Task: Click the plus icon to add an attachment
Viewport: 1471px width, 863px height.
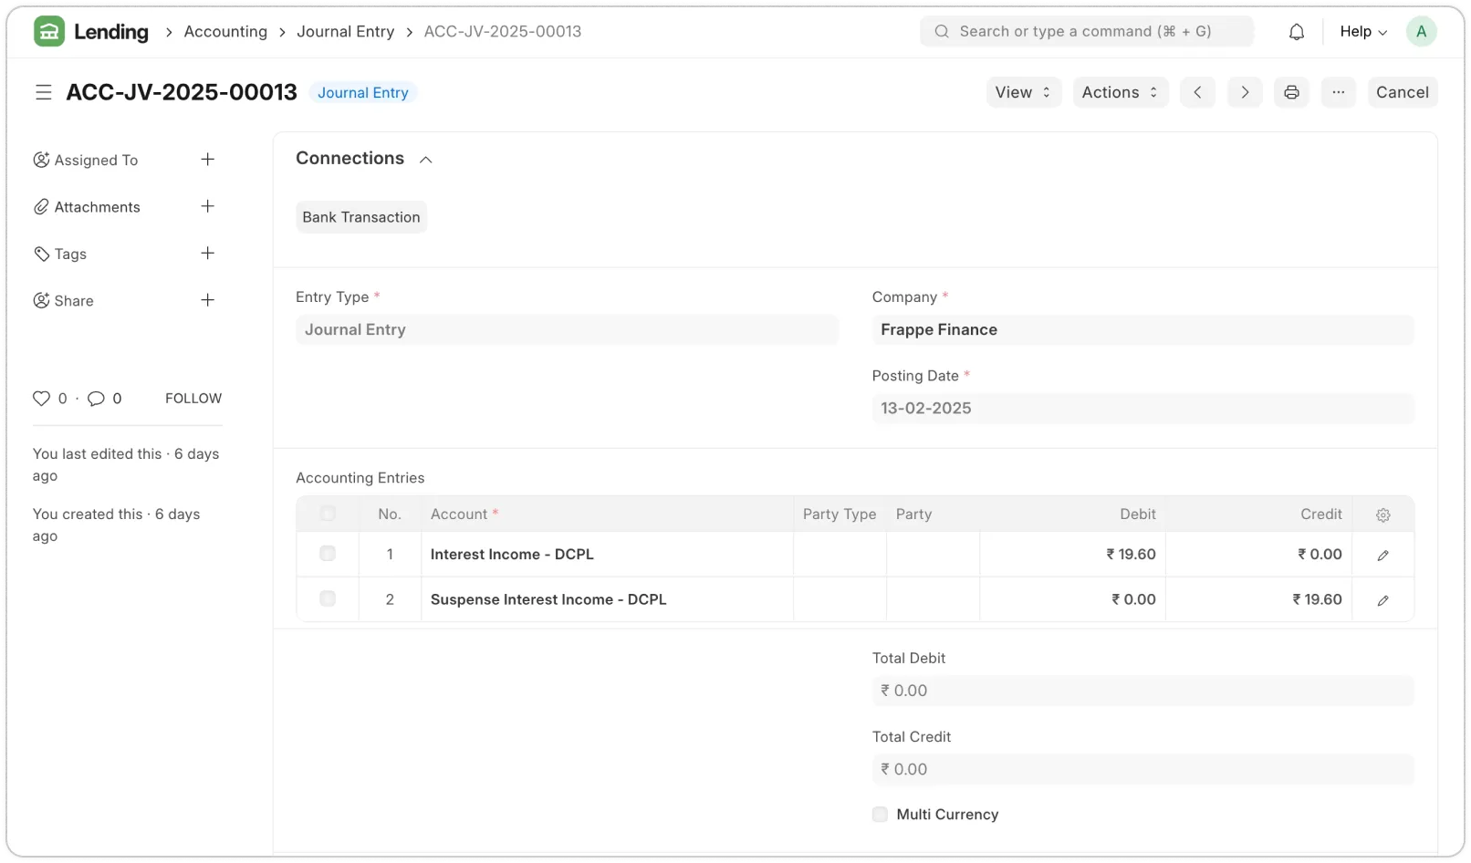Action: [x=208, y=206]
